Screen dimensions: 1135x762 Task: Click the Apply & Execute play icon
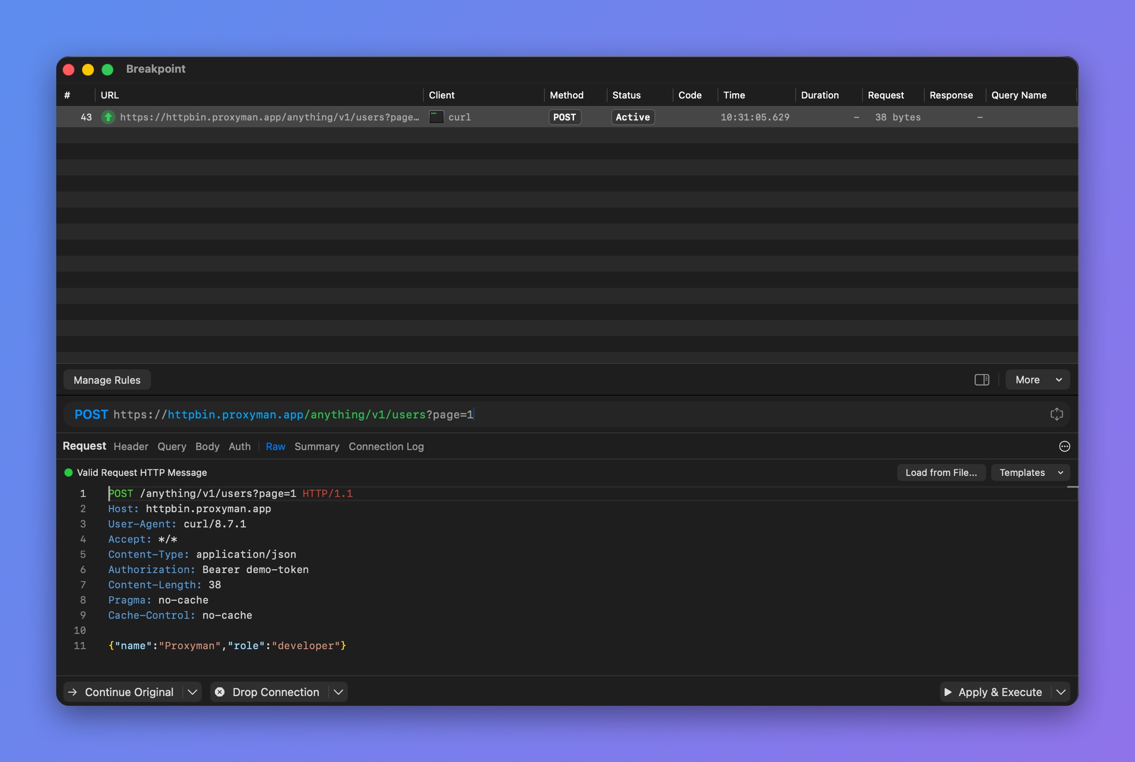tap(948, 692)
